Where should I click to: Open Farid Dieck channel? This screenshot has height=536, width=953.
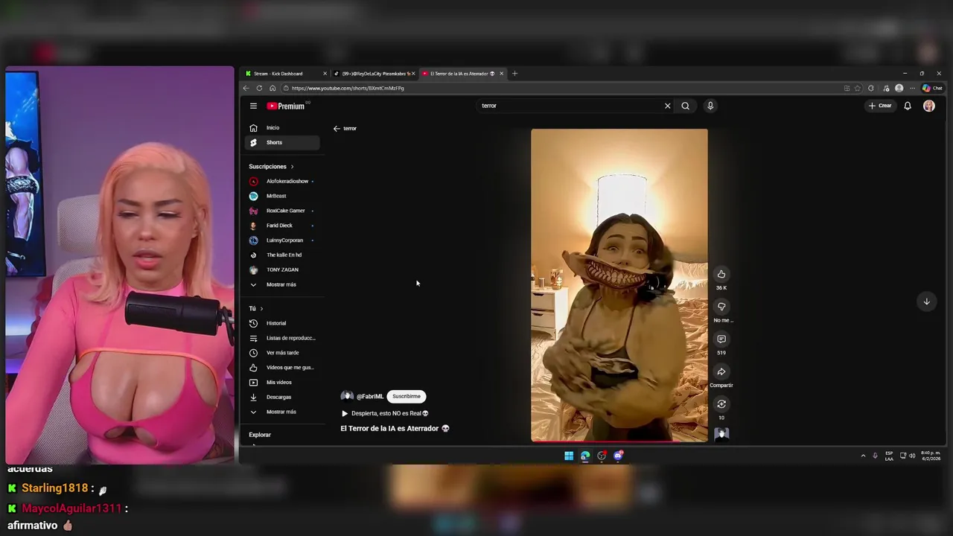pos(283,226)
